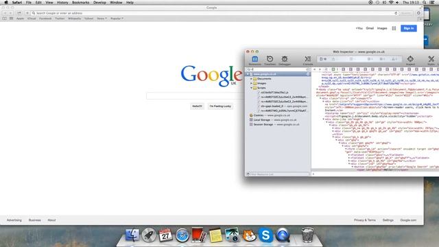Show the Console in Web Inspector
Viewport: 439px width, 247px height.
pos(308,60)
